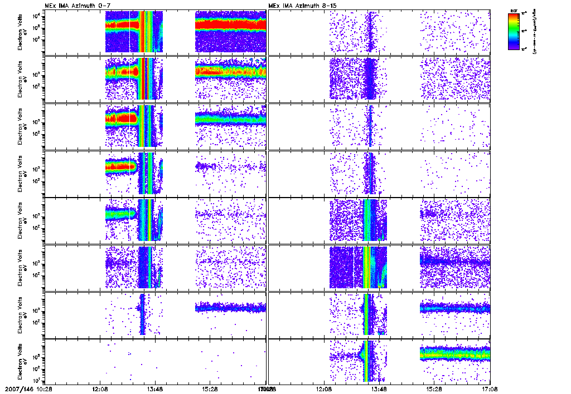The width and height of the screenshot is (571, 394).
Task: Open the fifth-row Azimuth 8-15 spectrogram panel
Action: 379,220
